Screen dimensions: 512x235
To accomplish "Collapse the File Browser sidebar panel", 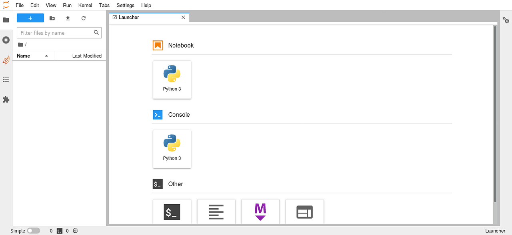I will pos(6,20).
